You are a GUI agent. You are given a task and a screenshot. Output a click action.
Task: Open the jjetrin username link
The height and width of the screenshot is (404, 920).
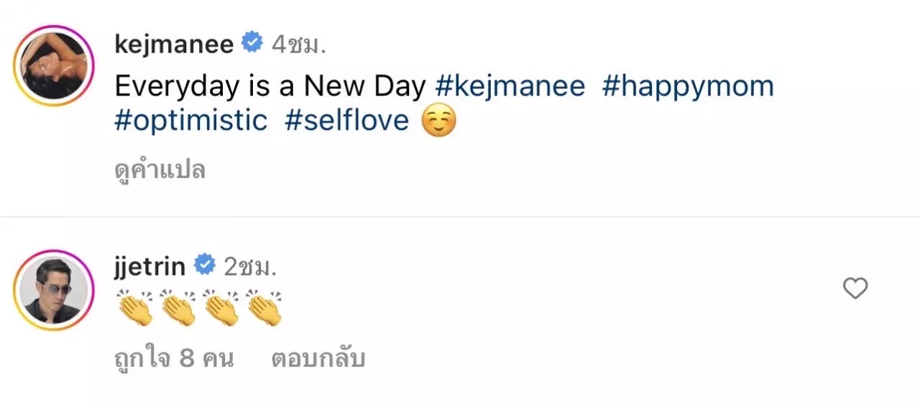[x=150, y=266]
